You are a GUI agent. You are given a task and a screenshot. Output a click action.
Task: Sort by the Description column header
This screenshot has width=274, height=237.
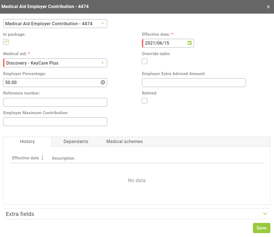point(63,158)
